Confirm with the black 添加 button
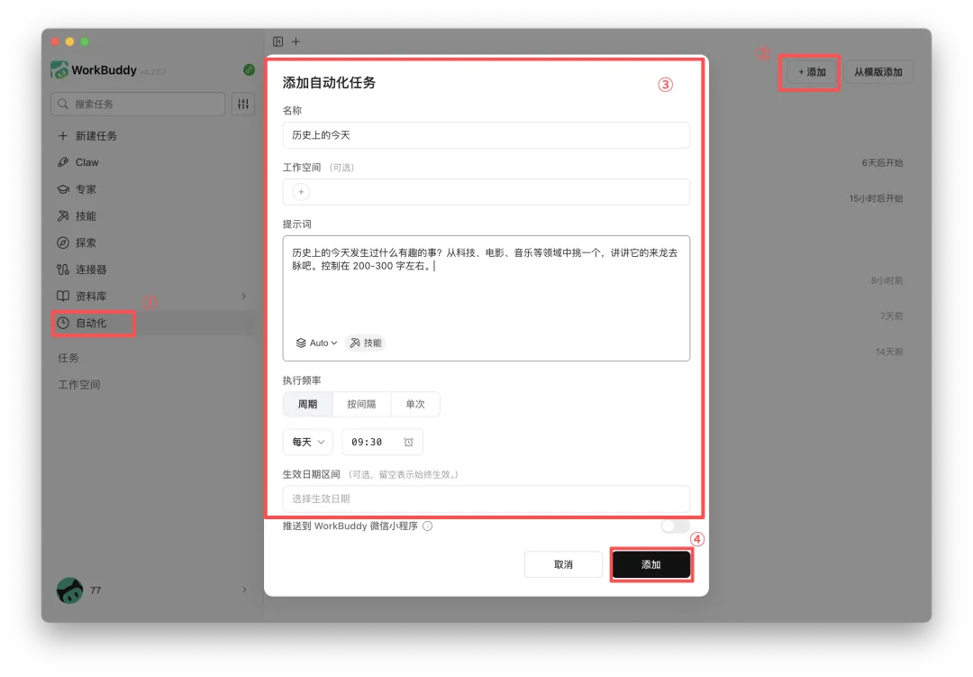 point(651,564)
